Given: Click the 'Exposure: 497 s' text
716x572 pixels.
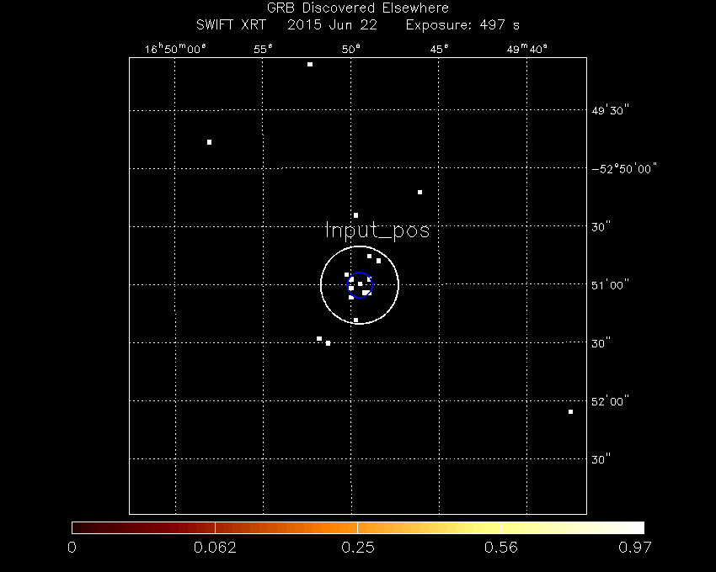Looking at the screenshot, I should pyautogui.click(x=462, y=25).
